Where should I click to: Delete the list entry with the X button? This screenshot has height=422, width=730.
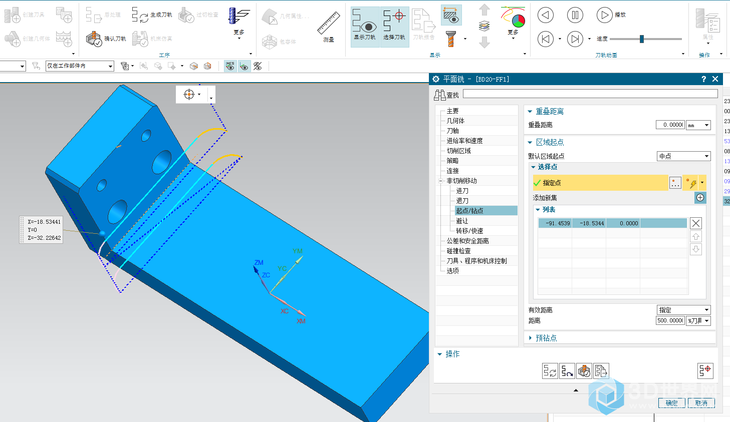[696, 223]
